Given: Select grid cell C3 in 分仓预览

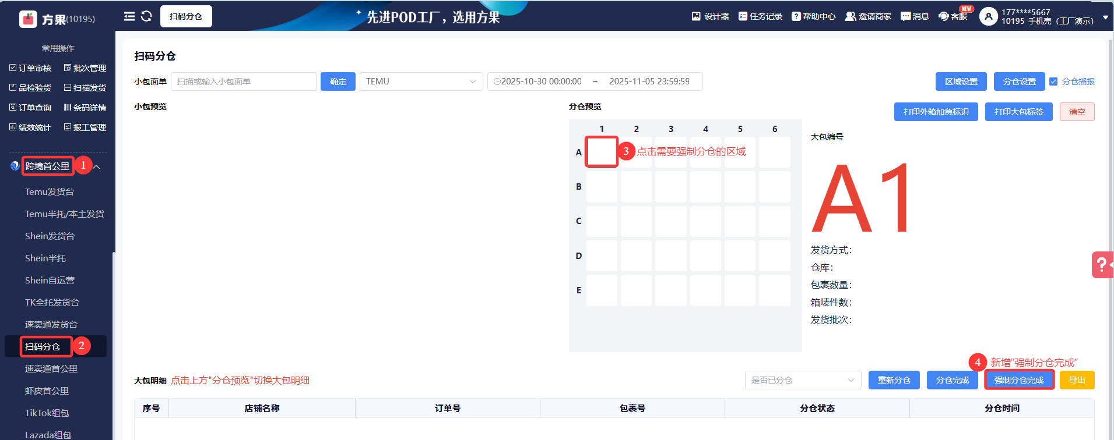Looking at the screenshot, I should point(671,221).
